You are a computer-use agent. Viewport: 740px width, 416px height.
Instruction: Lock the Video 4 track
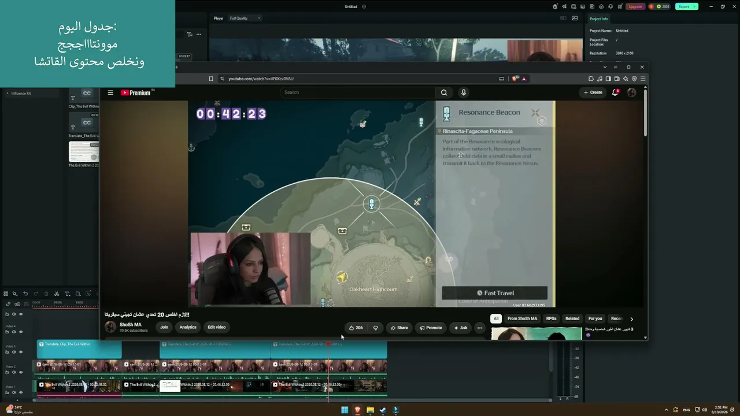coord(7,332)
